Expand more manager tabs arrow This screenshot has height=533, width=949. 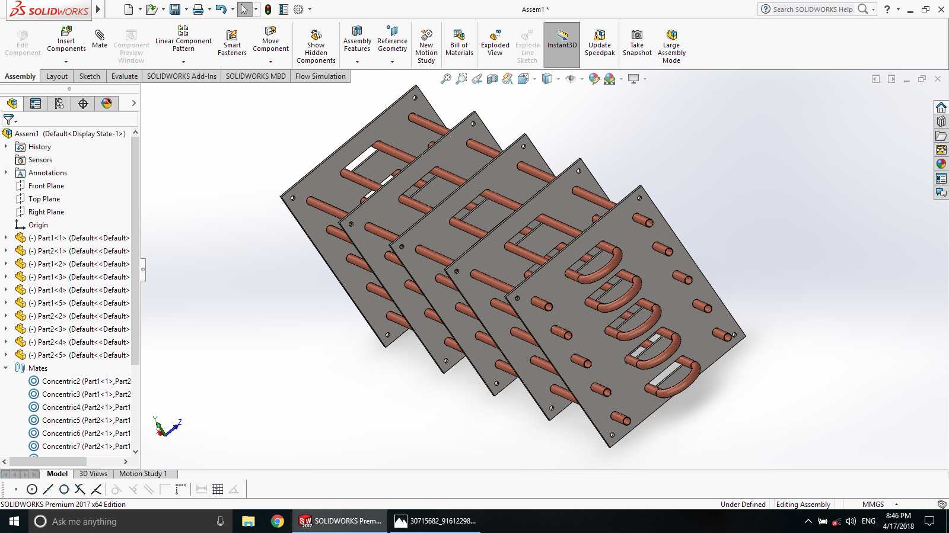(x=133, y=103)
